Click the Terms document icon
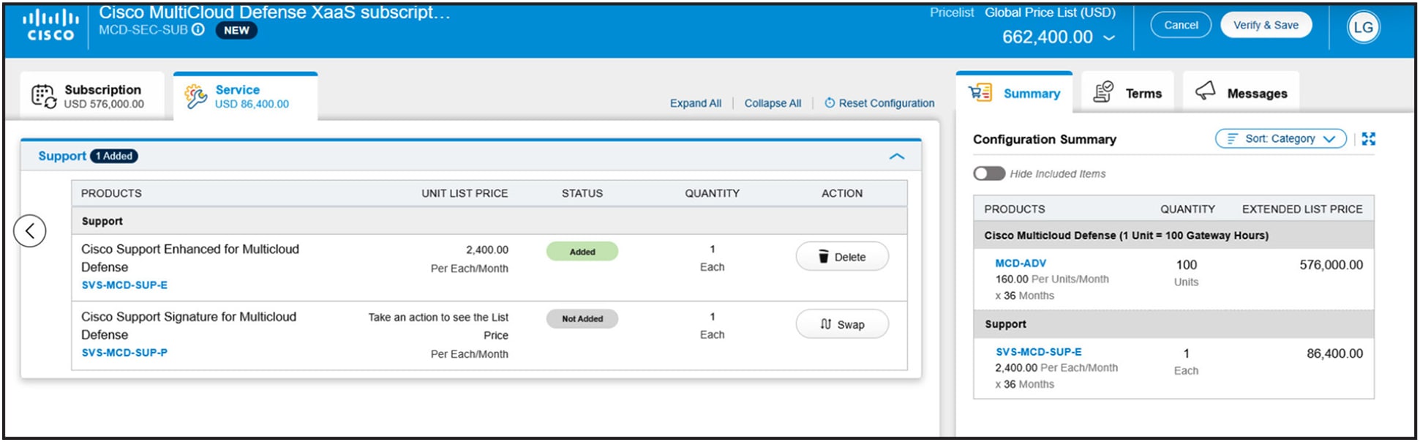The width and height of the screenshot is (1420, 442). point(1103,93)
